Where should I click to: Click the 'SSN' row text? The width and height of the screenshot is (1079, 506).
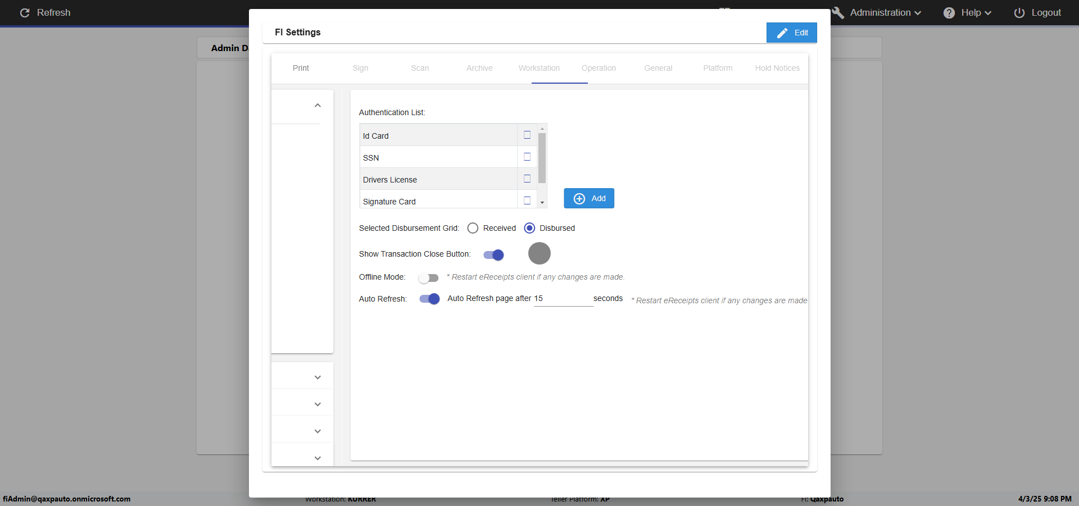371,158
